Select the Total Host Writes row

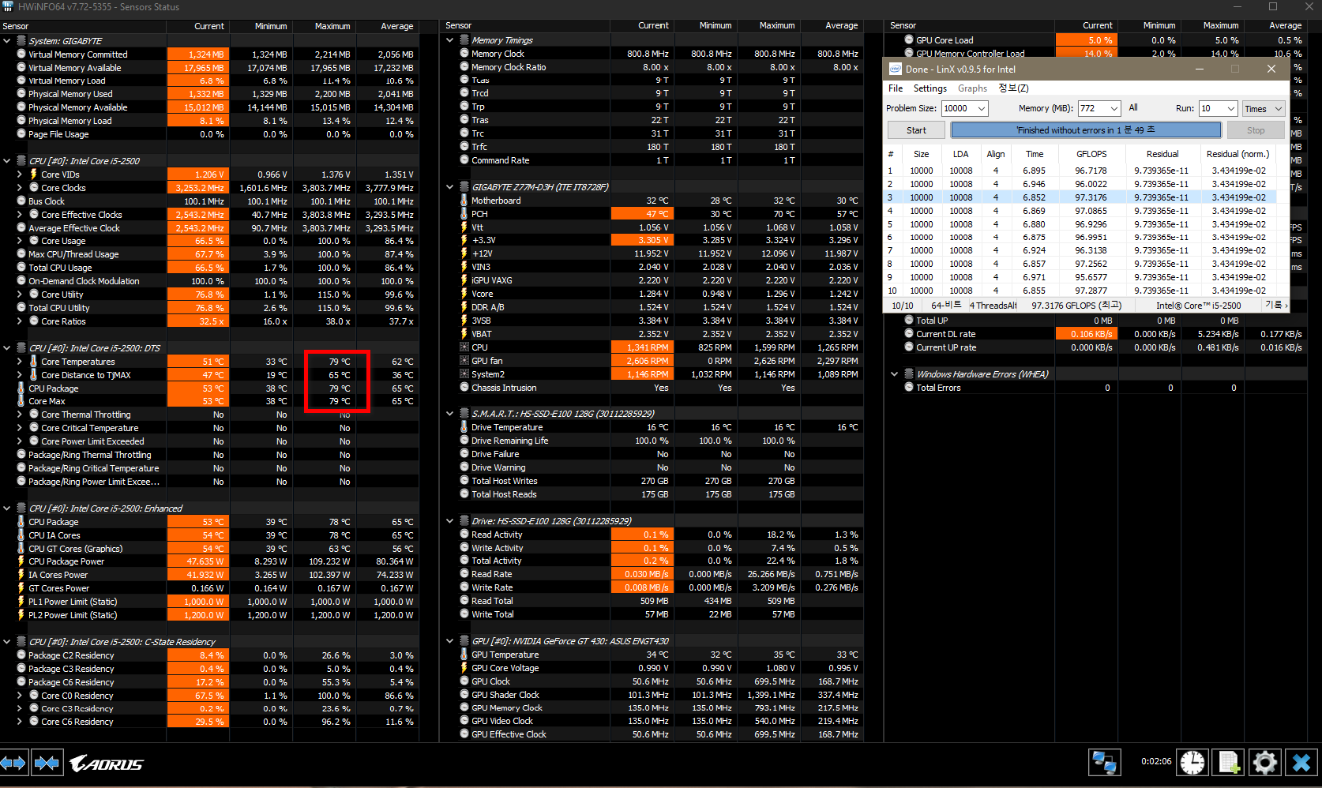pos(653,481)
